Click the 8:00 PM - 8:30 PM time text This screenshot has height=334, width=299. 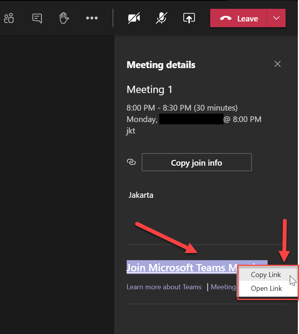pos(182,108)
